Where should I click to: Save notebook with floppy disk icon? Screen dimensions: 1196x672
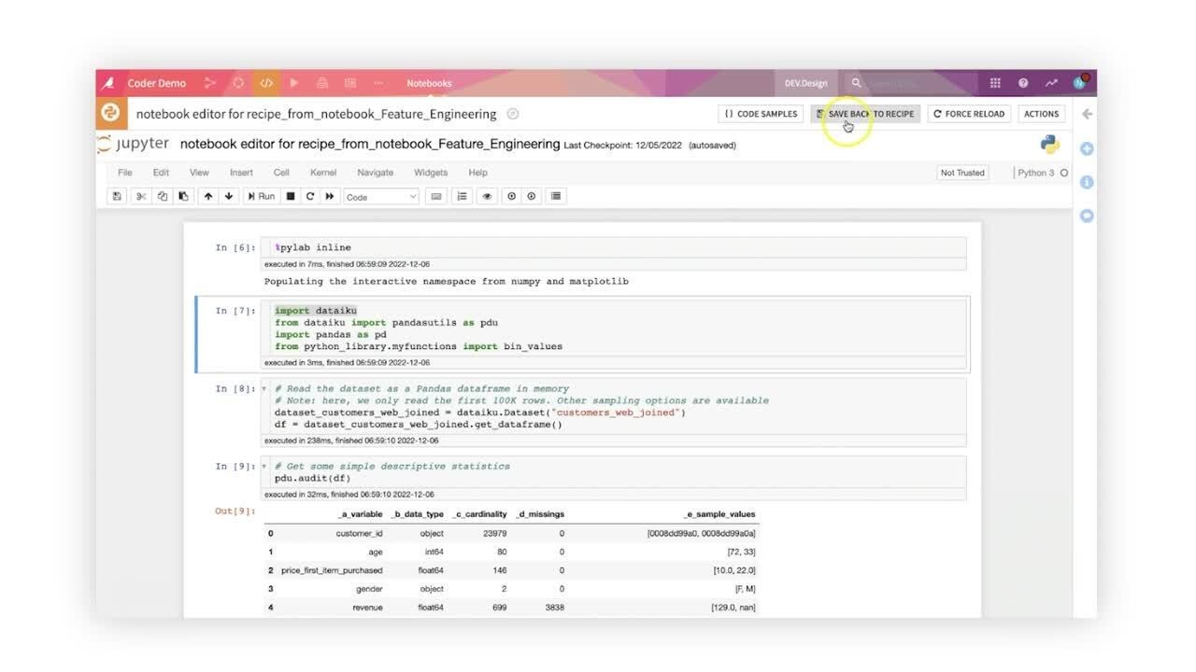(x=117, y=196)
